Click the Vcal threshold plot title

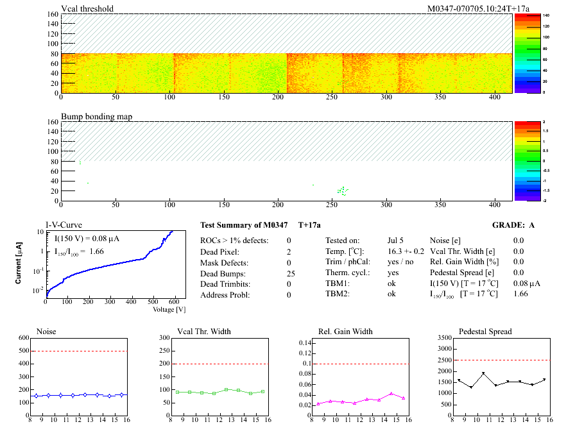[87, 8]
